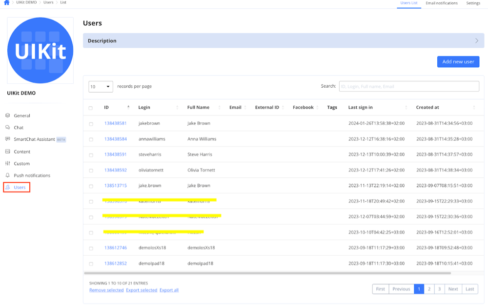Open the General settings layers icon
Viewport: 488px width, 306px height.
coord(8,115)
